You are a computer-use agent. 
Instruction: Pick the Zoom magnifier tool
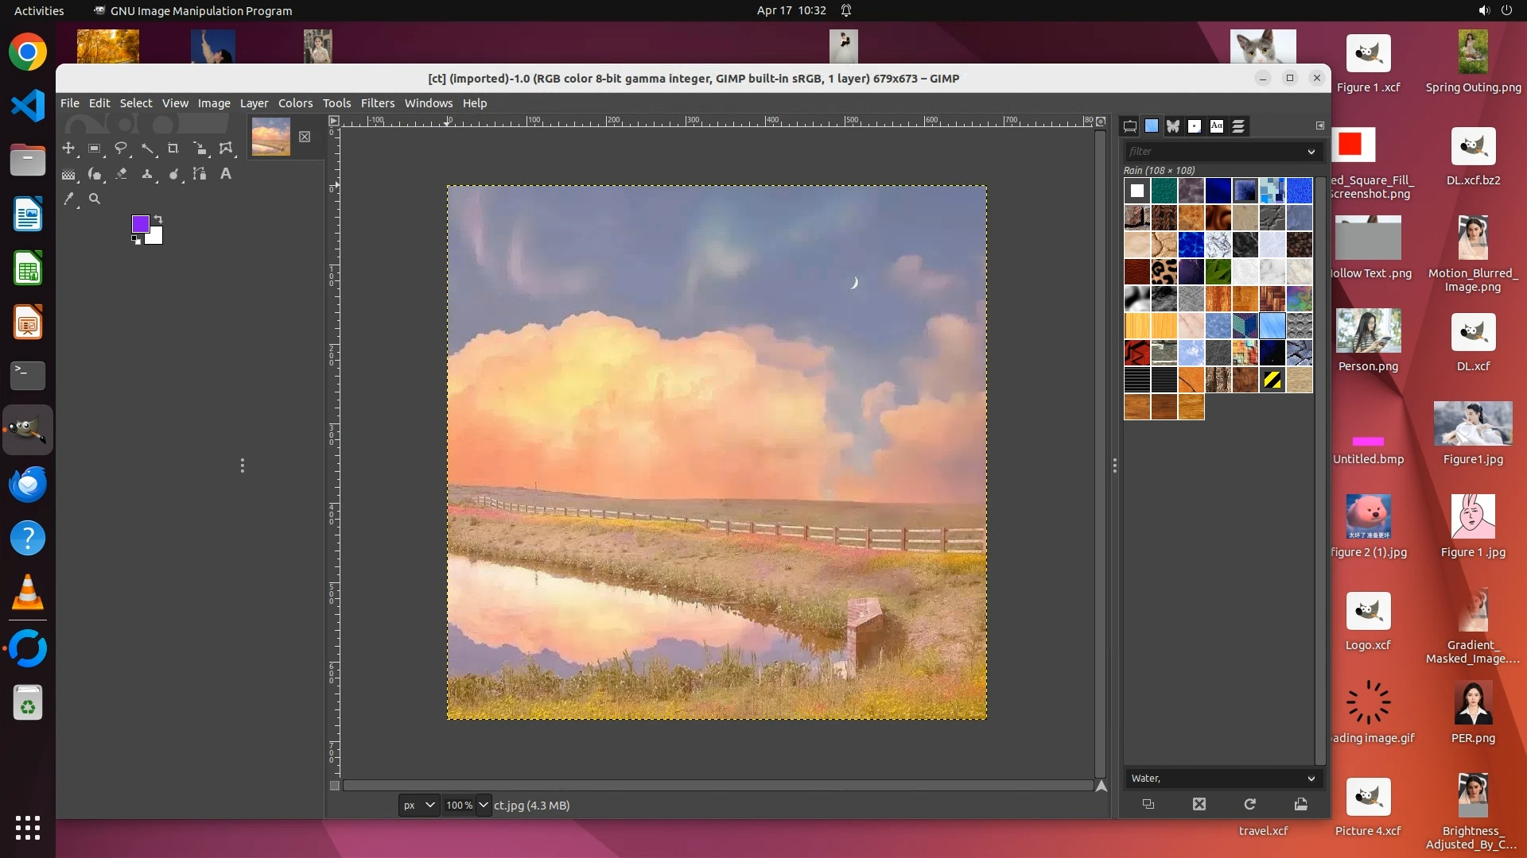pos(95,199)
